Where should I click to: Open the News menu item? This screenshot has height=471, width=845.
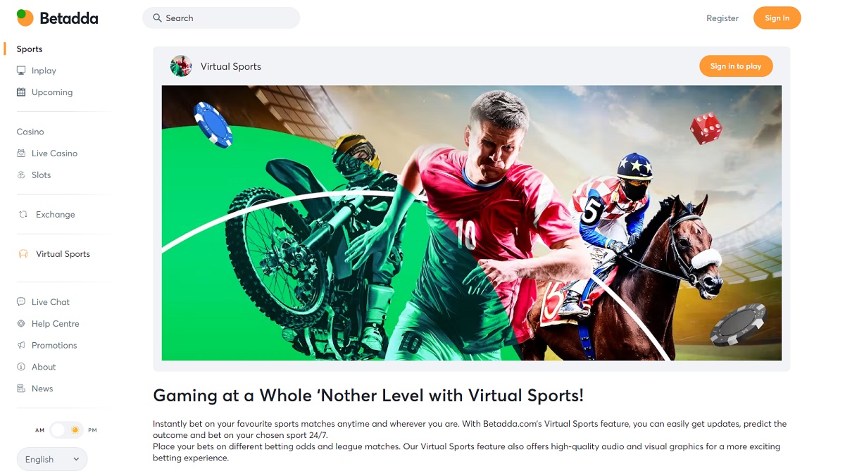coord(42,389)
